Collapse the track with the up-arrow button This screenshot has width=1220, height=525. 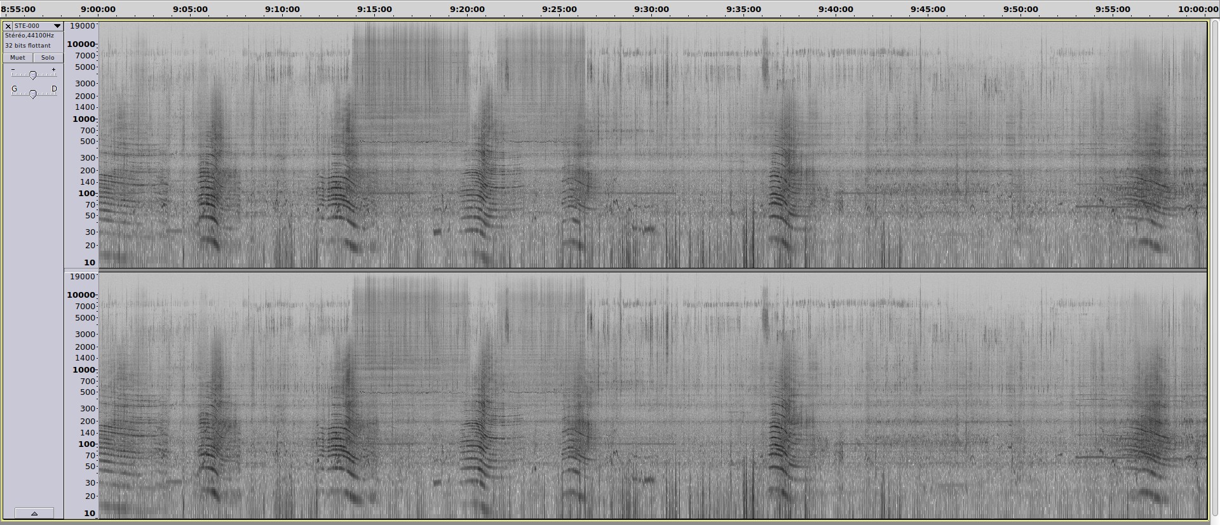click(34, 513)
